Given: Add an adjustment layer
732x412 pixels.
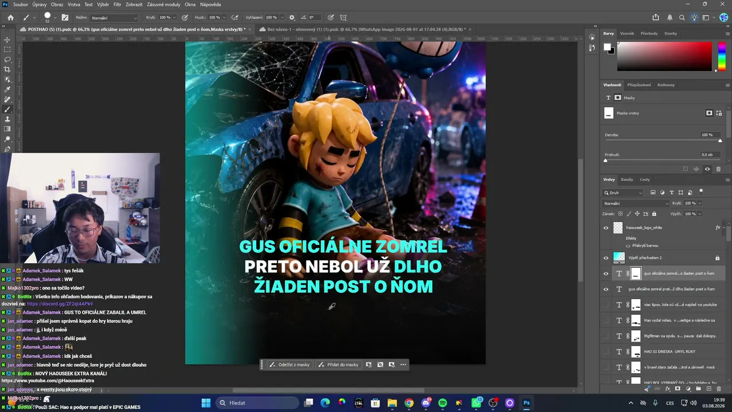Looking at the screenshot, I should coord(689,389).
